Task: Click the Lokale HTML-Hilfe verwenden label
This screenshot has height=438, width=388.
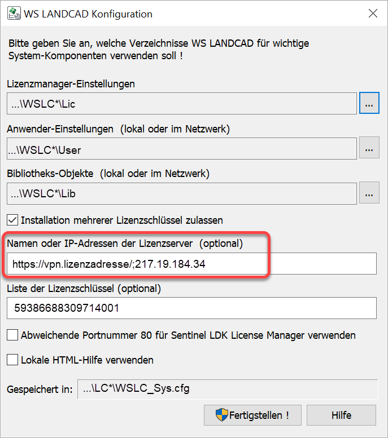Action: 87,360
